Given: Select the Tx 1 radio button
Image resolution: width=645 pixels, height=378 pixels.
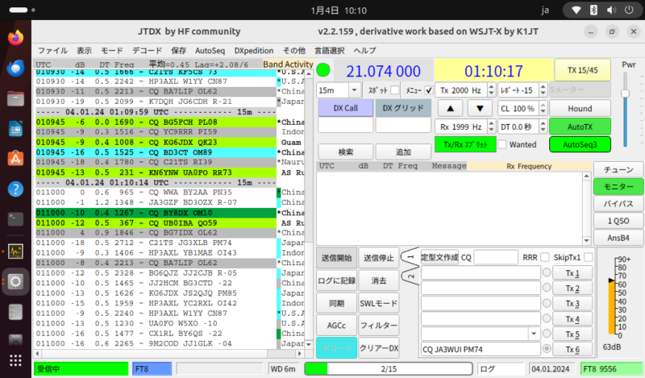Looking at the screenshot, I should tap(547, 272).
